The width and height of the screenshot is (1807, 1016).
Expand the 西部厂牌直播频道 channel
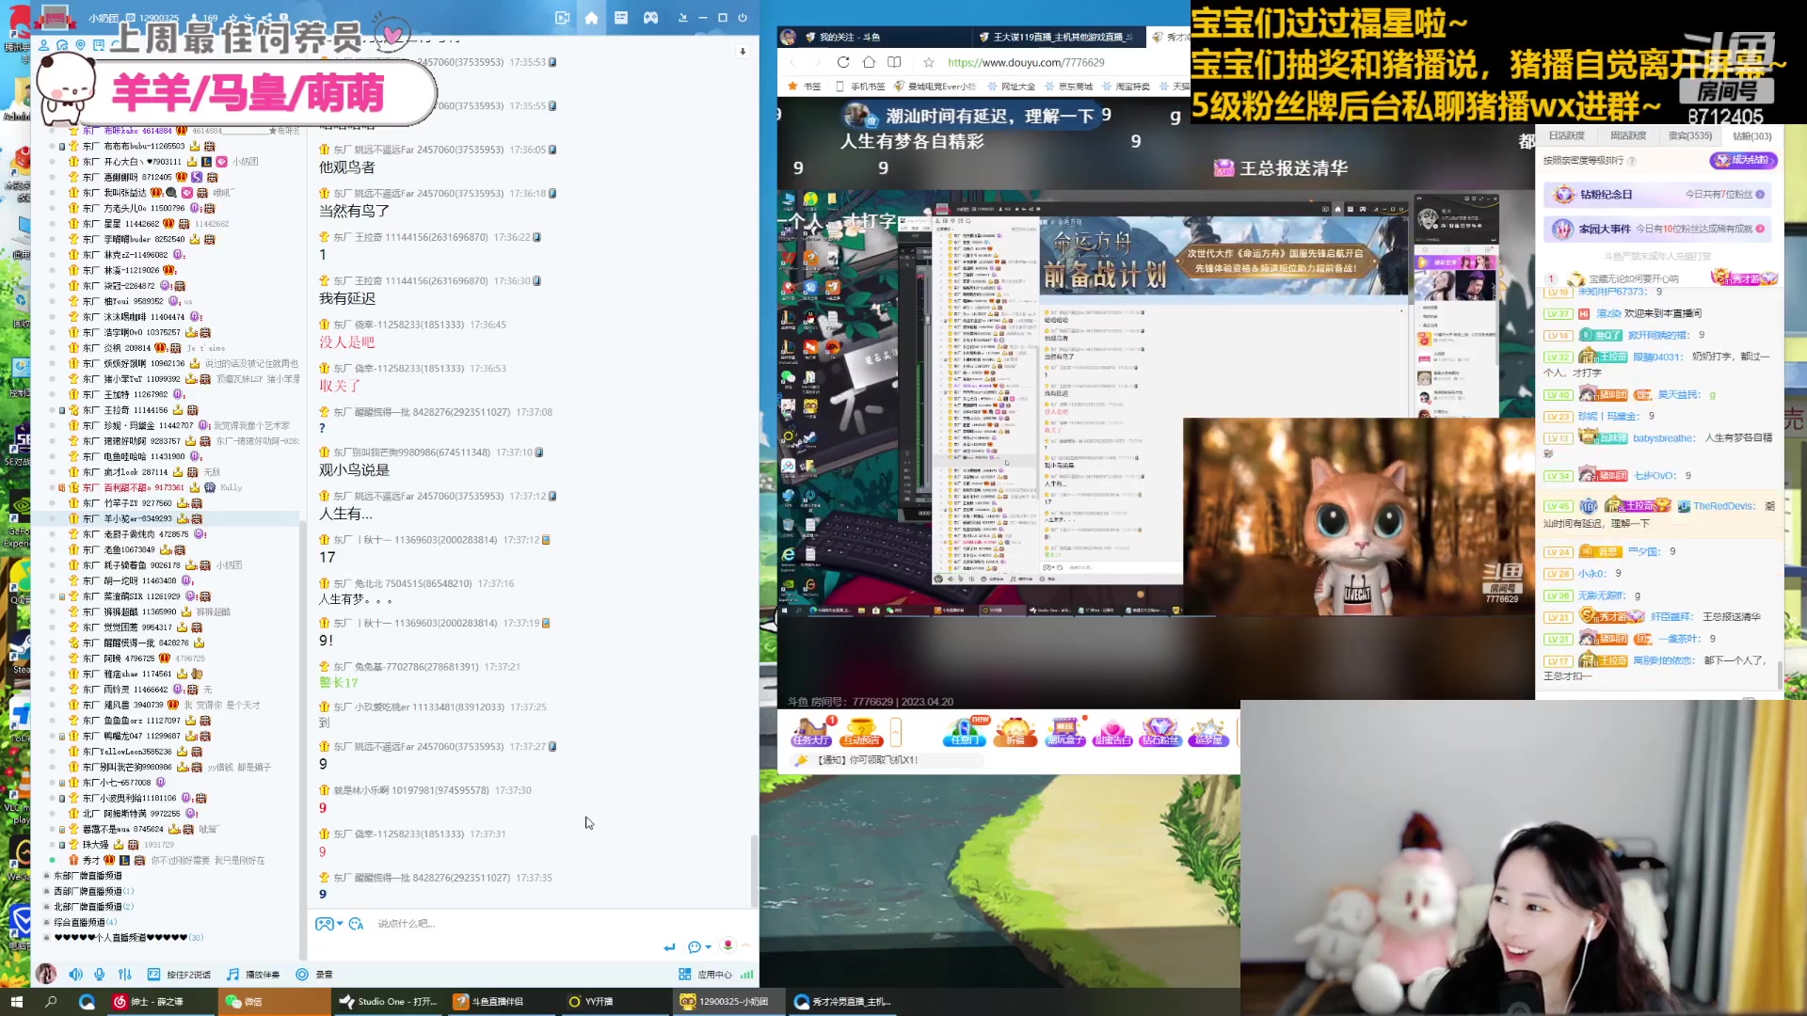tap(87, 891)
